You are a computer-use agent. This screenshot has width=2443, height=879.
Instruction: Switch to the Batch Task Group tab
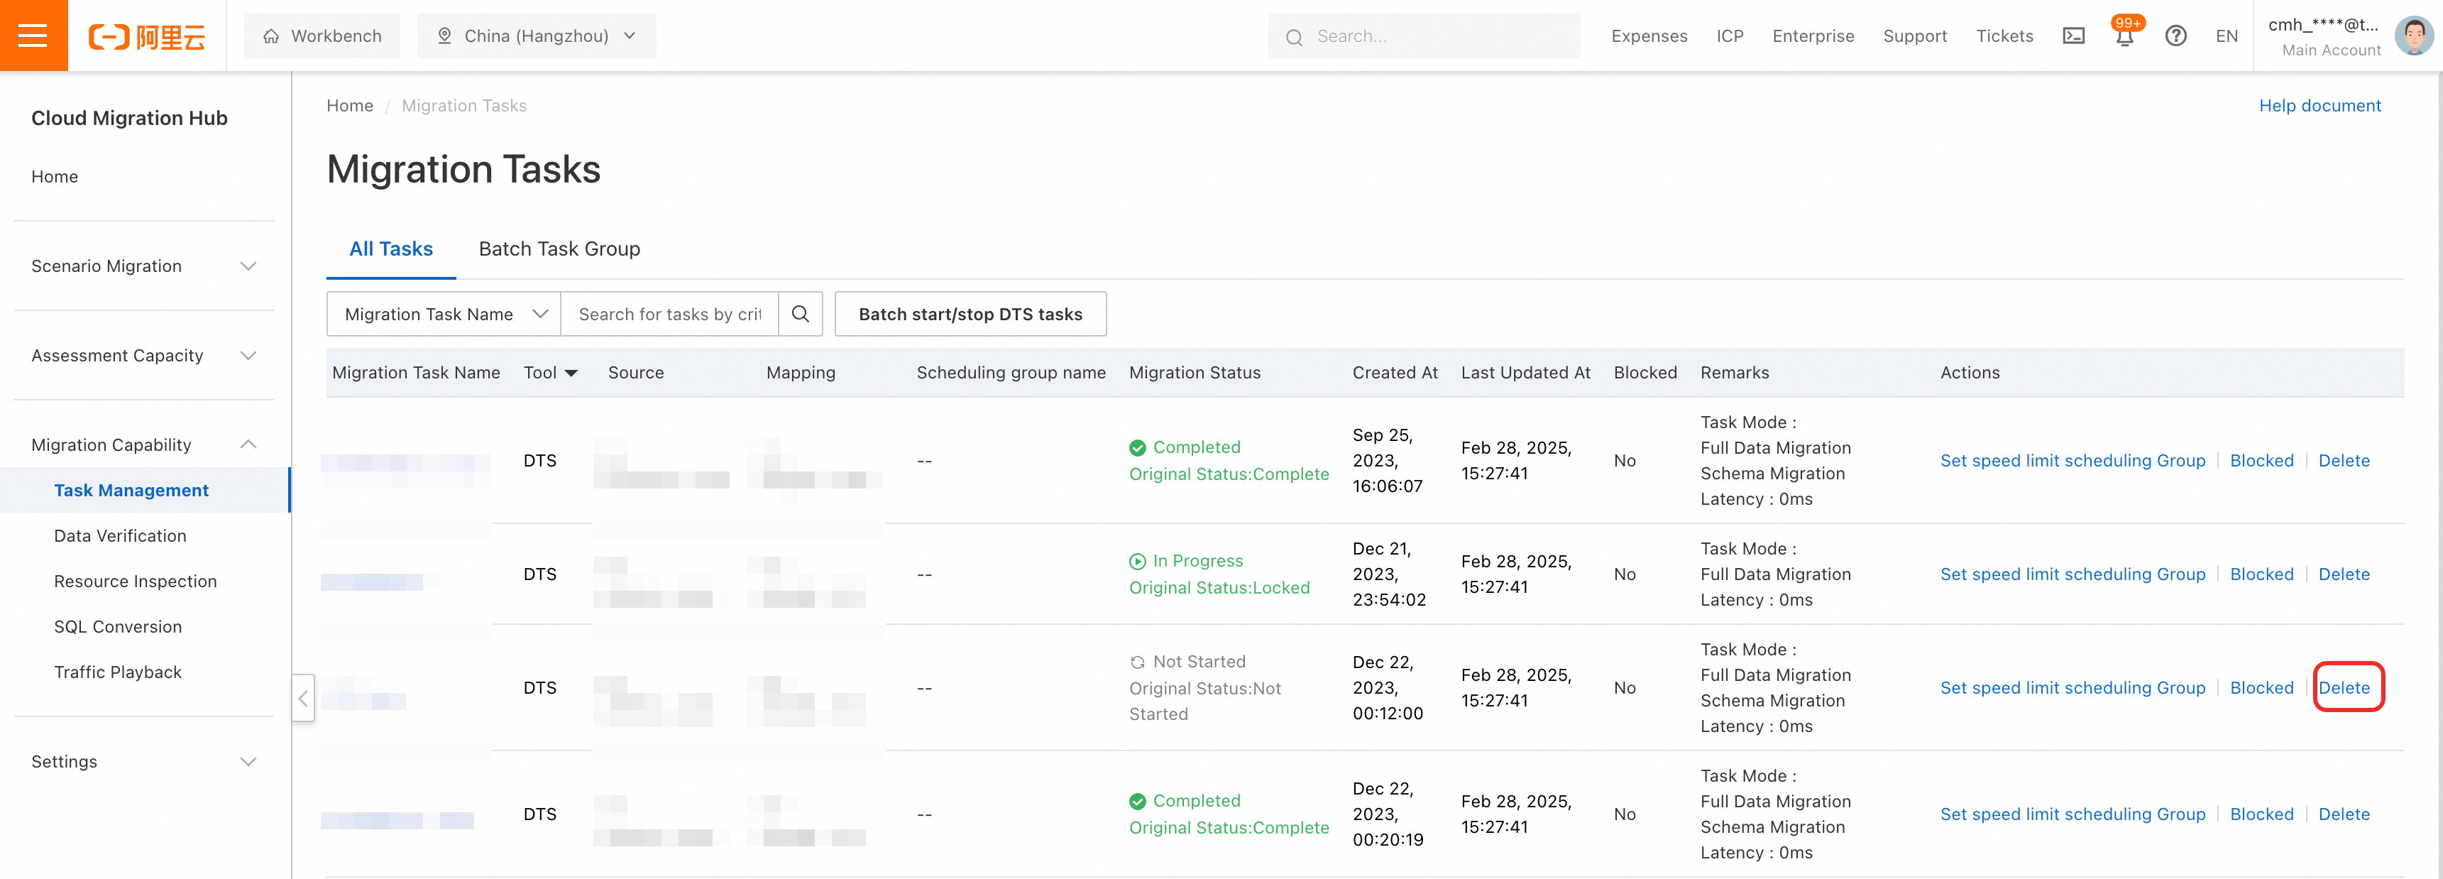click(559, 249)
